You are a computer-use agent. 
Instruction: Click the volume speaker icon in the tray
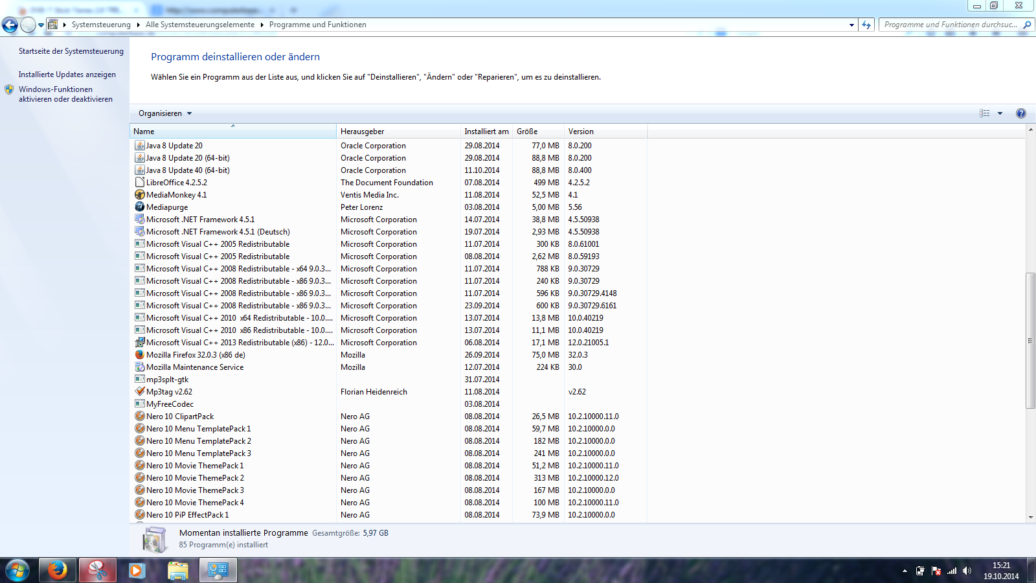point(967,571)
